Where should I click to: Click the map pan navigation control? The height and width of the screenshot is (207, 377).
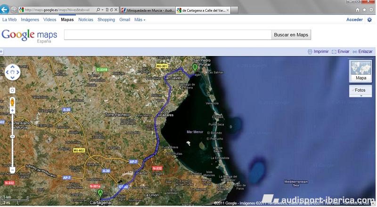coord(12,72)
